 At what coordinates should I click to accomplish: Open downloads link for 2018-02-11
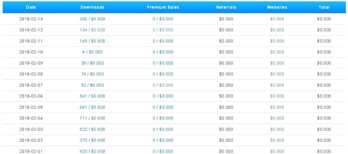click(92, 41)
